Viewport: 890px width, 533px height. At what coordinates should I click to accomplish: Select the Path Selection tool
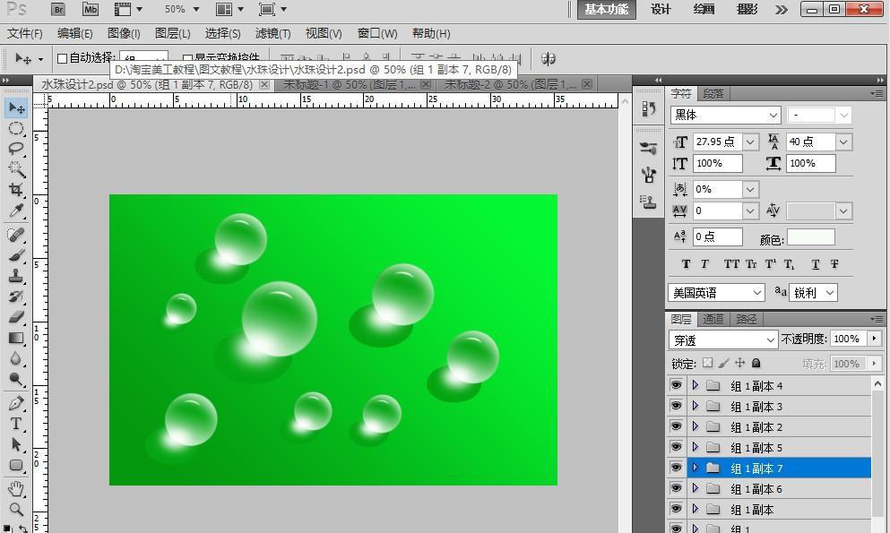pos(16,444)
